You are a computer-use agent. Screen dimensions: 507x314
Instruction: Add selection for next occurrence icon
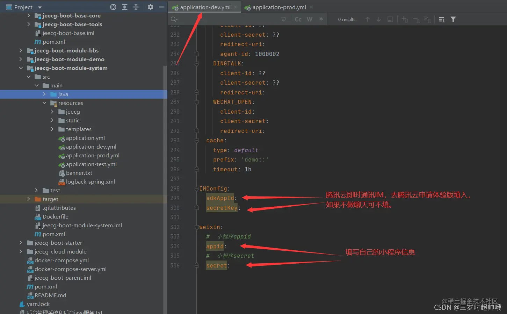tap(405, 19)
